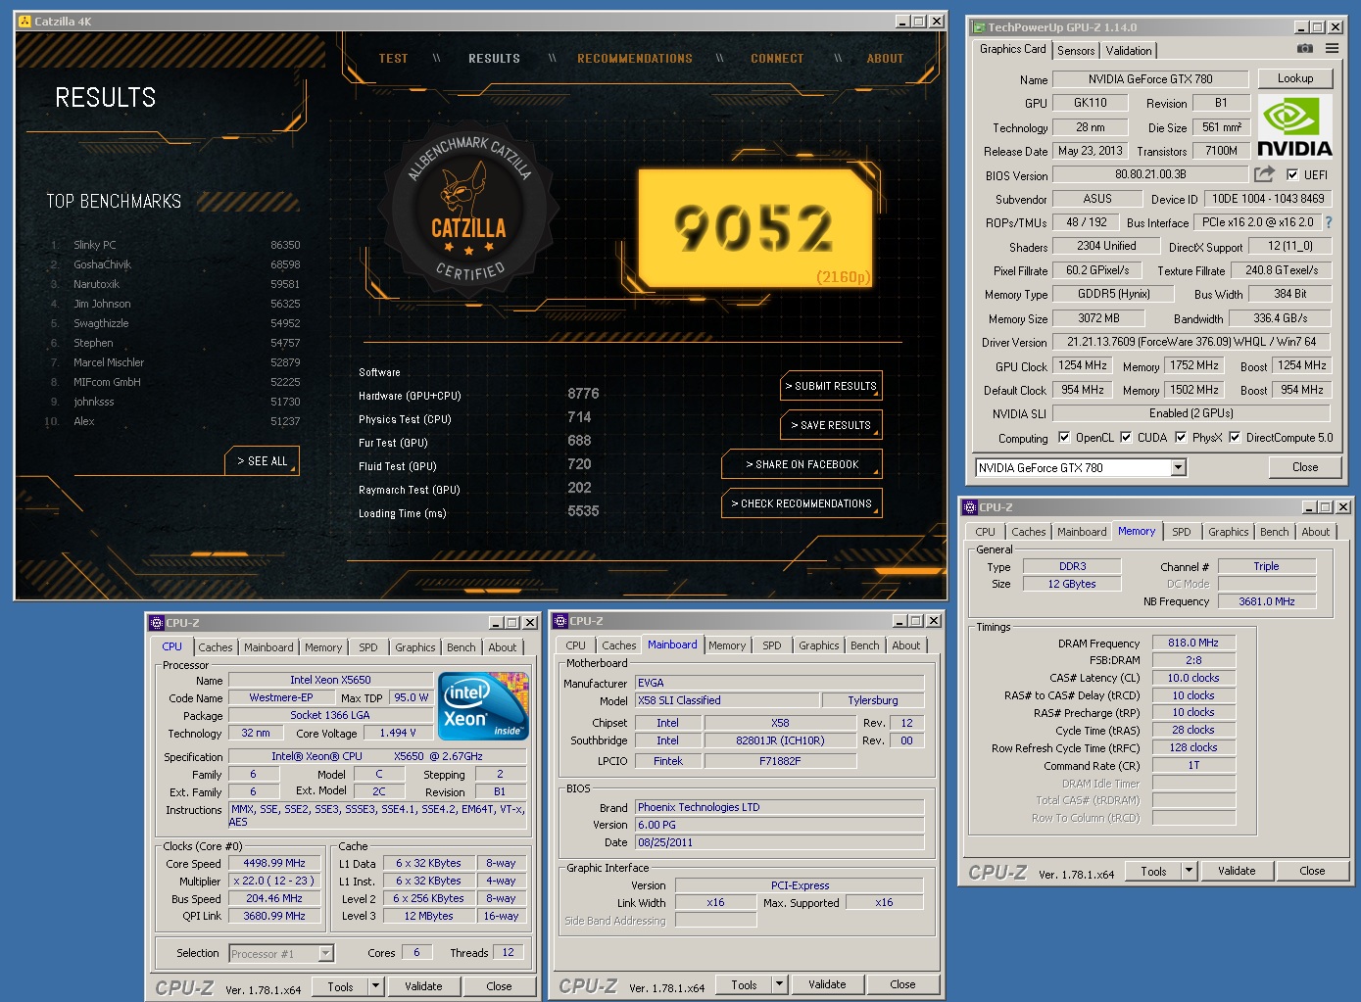Click Close in the CPU-Z CPU-tab window
1361x1002 pixels.
pyautogui.click(x=499, y=986)
